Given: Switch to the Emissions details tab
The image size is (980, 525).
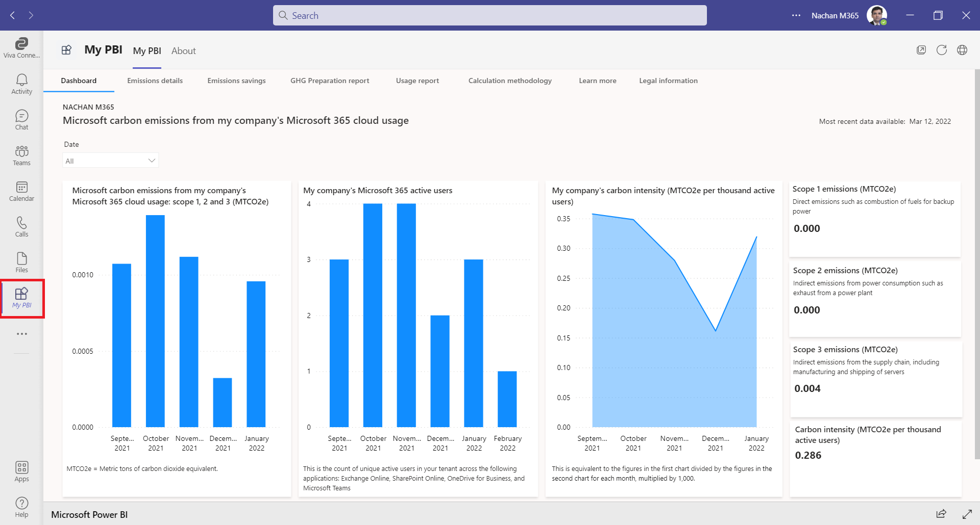Looking at the screenshot, I should click(155, 81).
